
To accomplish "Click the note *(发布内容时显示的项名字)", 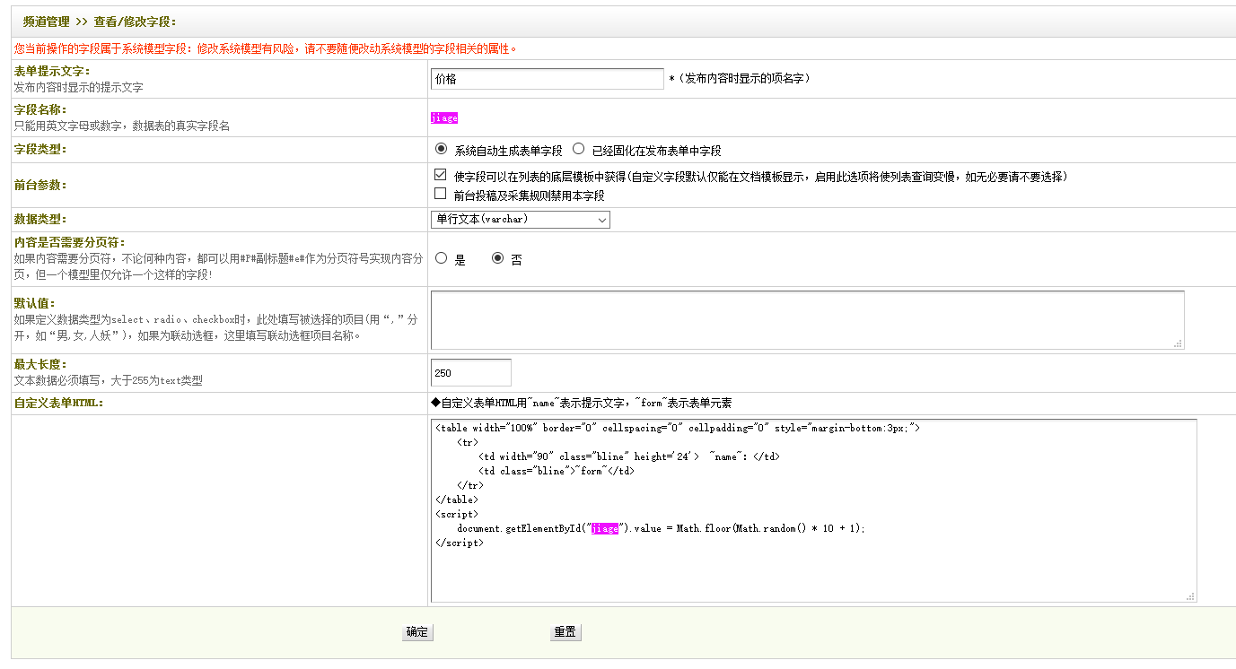I will 741,79.
